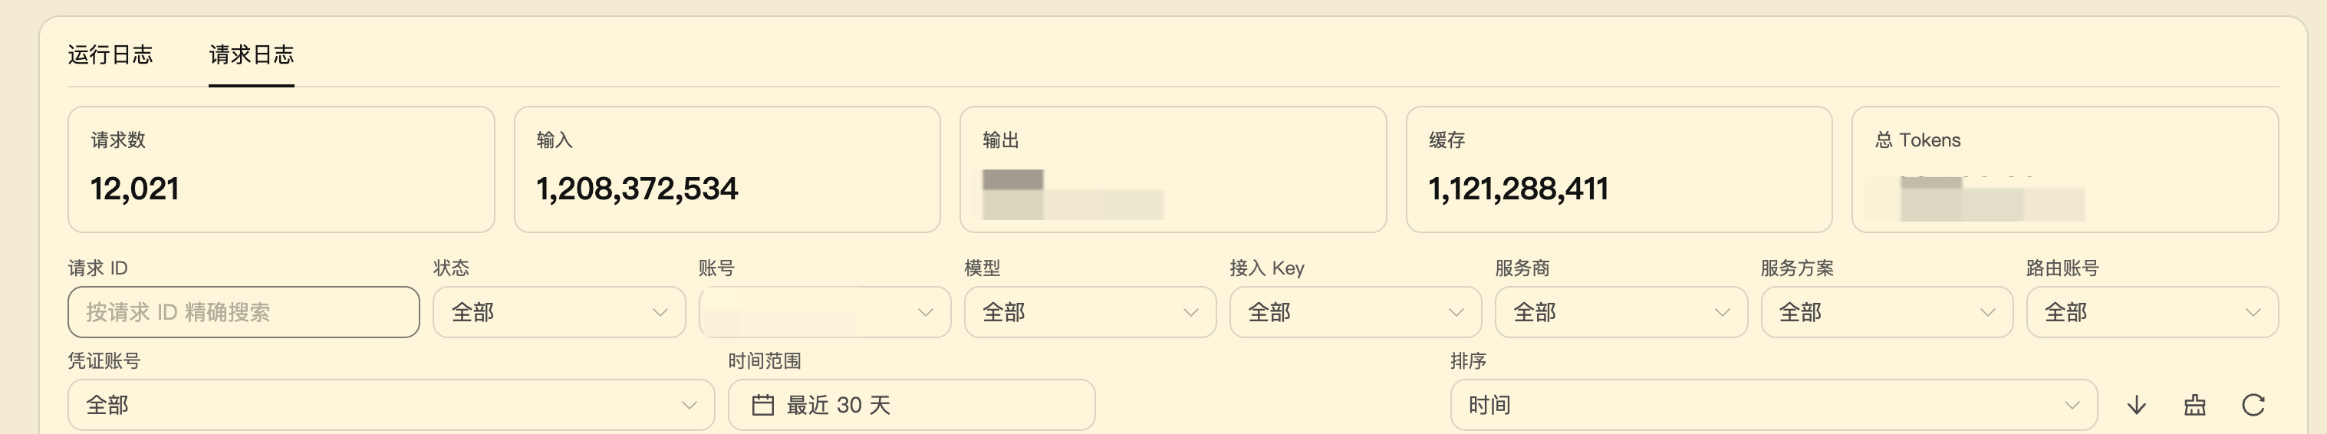
Task: Click the 请求 ID search field
Action: (244, 312)
